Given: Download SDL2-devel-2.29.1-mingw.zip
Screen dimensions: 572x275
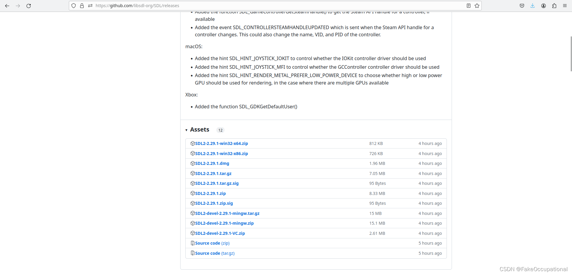Looking at the screenshot, I should pos(224,223).
